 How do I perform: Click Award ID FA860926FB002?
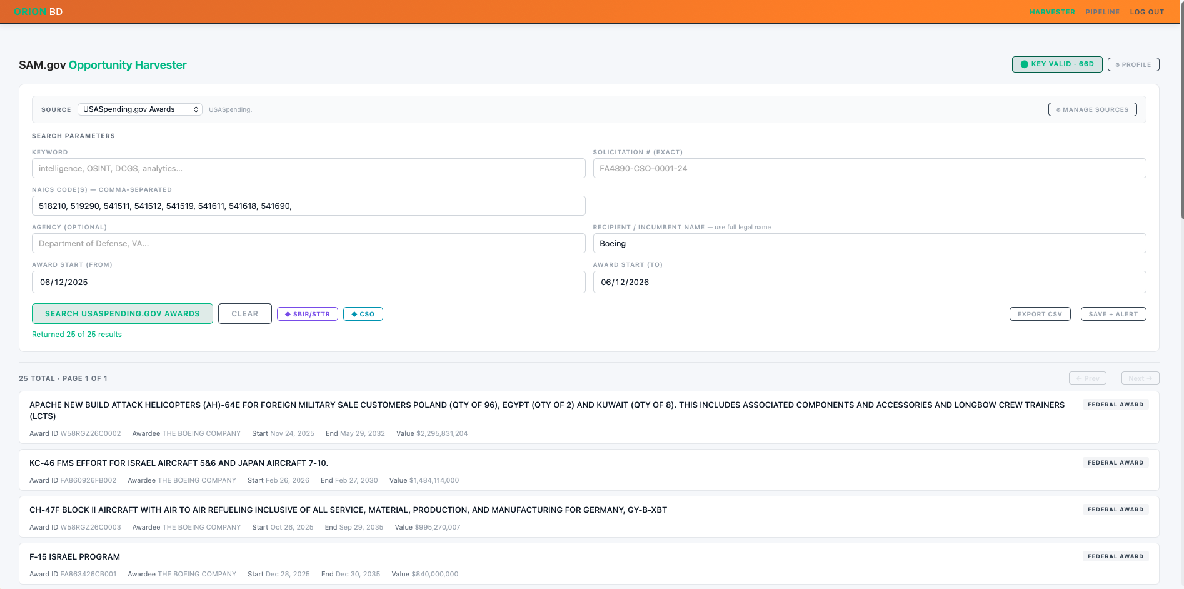pyautogui.click(x=88, y=480)
